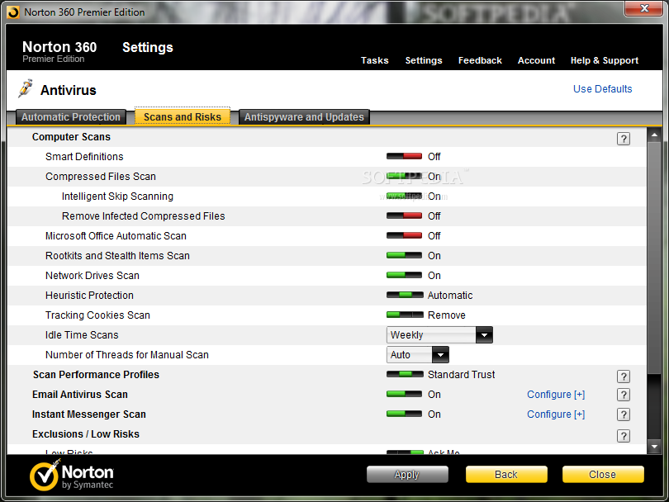Click the Tracking Cookies Scan label

click(x=97, y=315)
